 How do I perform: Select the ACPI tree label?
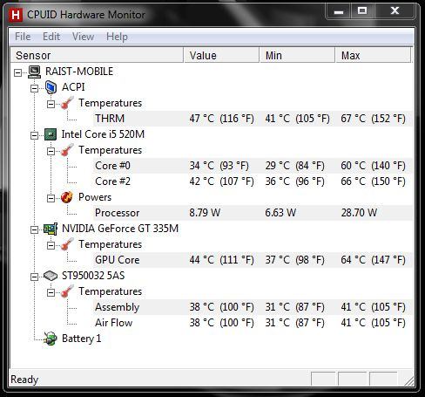[73, 87]
